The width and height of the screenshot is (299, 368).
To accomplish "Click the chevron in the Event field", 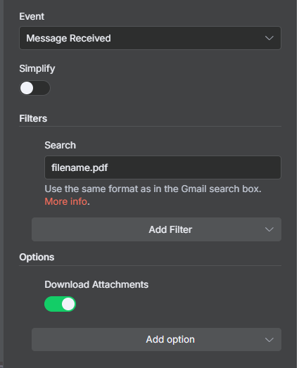I will (x=269, y=38).
